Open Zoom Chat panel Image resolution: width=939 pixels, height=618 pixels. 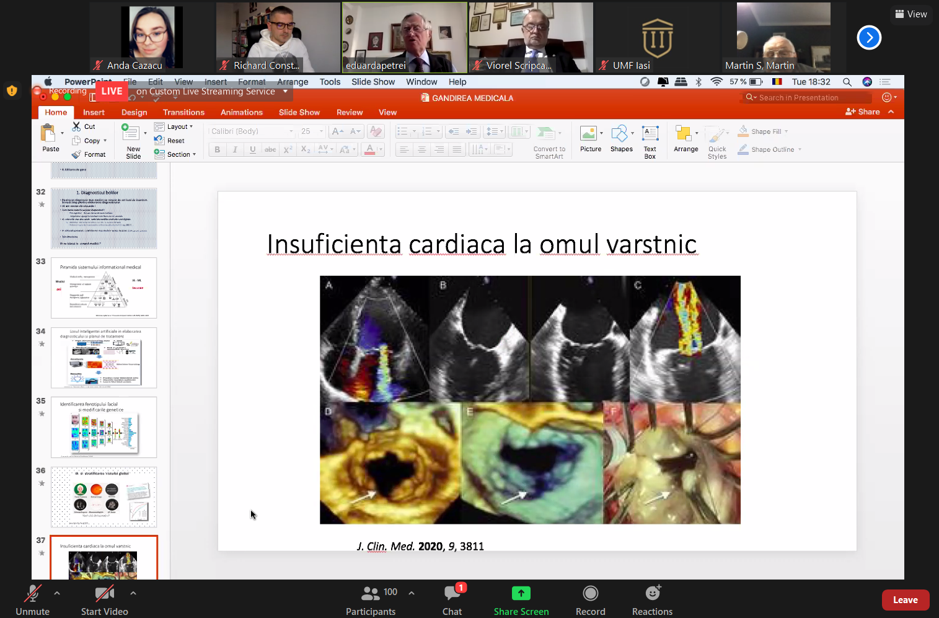tap(452, 601)
